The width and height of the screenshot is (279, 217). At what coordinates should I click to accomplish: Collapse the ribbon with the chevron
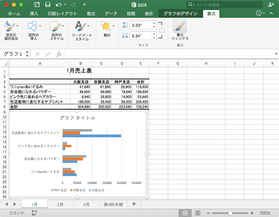click(x=271, y=13)
